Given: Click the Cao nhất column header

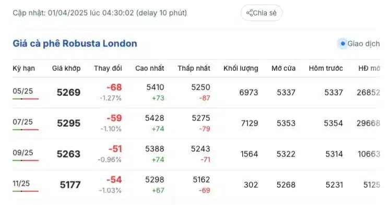Looking at the screenshot, I should (149, 68).
